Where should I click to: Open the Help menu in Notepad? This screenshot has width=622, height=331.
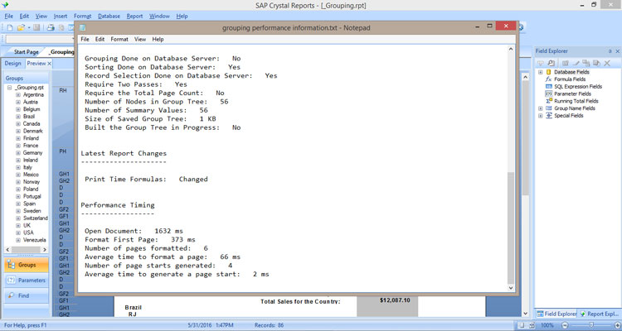click(158, 39)
